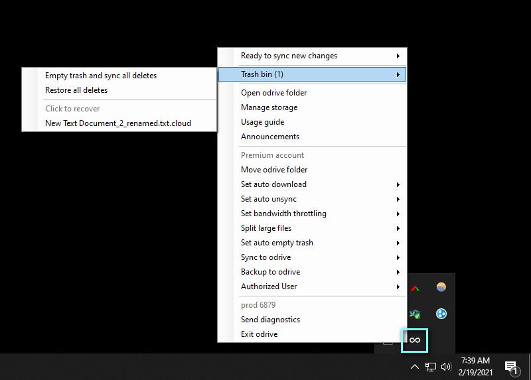This screenshot has width=531, height=380.
Task: Open the network status taskbar icon
Action: pyautogui.click(x=431, y=367)
